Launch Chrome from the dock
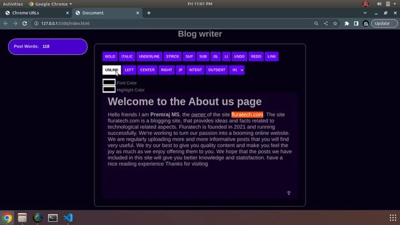The image size is (400, 225). 7,218
